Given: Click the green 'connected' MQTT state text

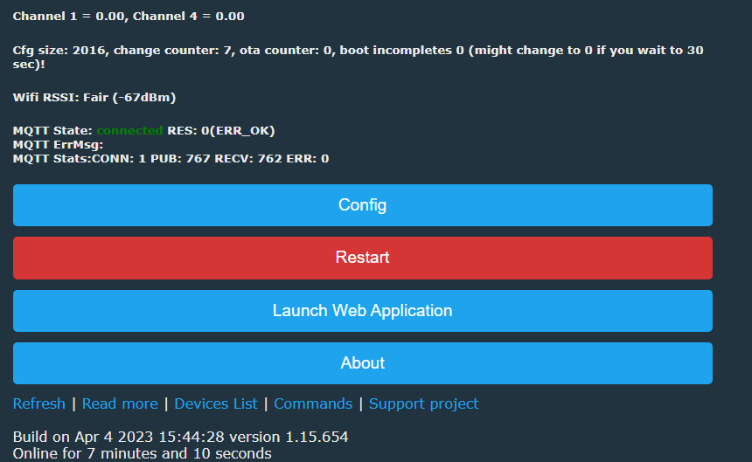Looking at the screenshot, I should point(129,130).
